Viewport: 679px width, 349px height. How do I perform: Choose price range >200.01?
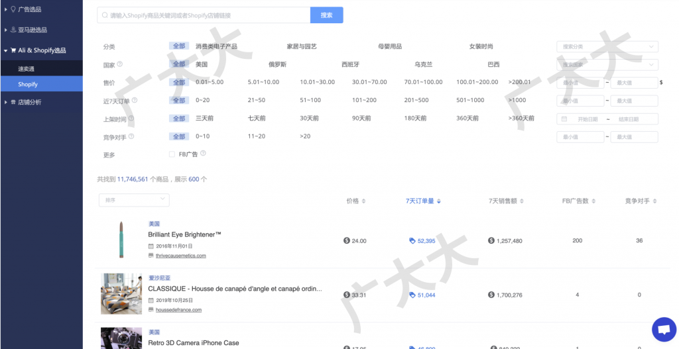point(519,81)
